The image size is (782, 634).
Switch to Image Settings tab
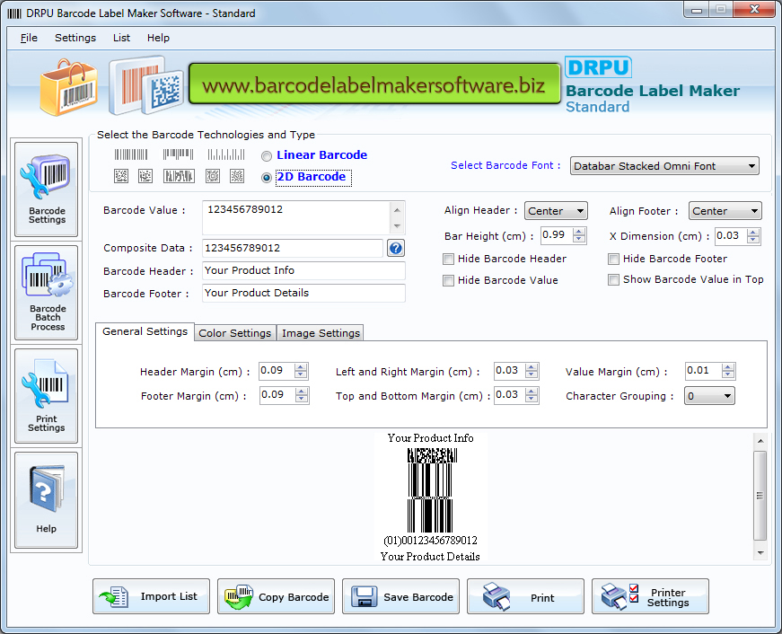pyautogui.click(x=321, y=333)
